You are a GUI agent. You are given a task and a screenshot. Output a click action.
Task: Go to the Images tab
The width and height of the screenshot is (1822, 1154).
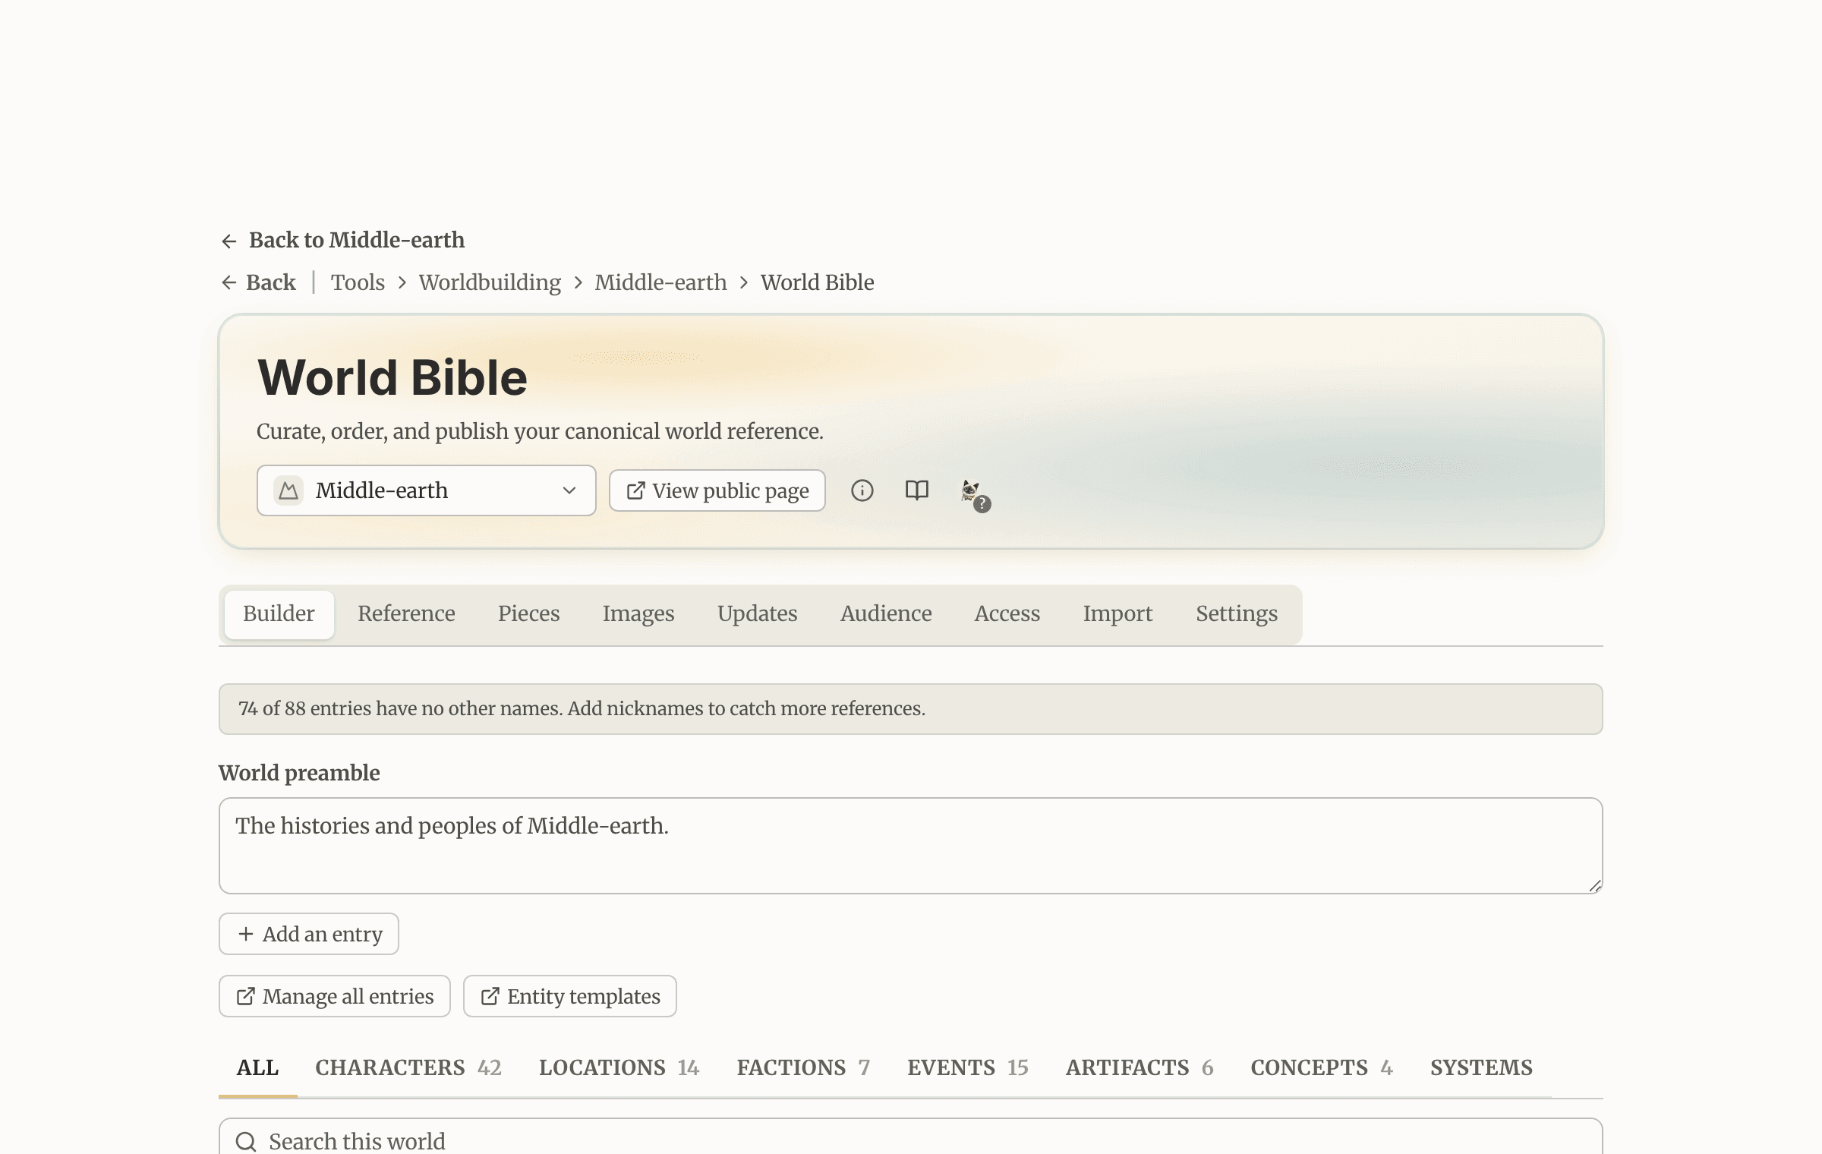[x=638, y=614]
